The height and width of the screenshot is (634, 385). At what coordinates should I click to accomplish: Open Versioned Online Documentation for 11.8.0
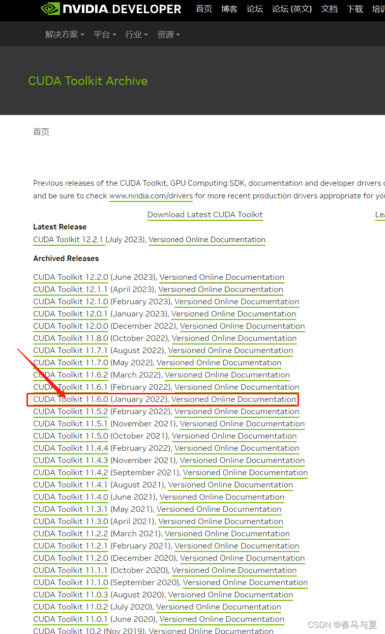pyautogui.click(x=234, y=338)
